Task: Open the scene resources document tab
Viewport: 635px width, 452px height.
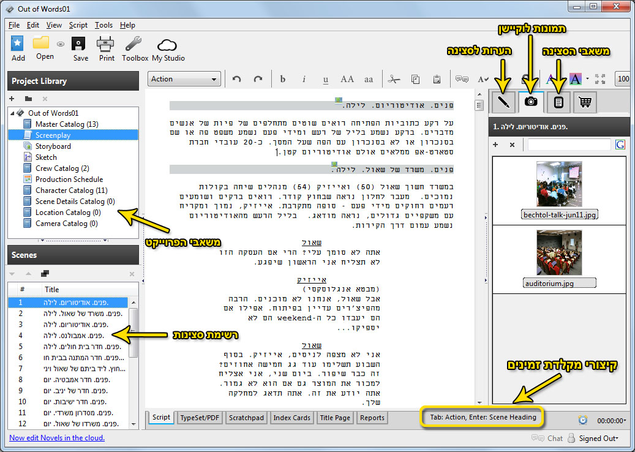Action: click(x=558, y=102)
